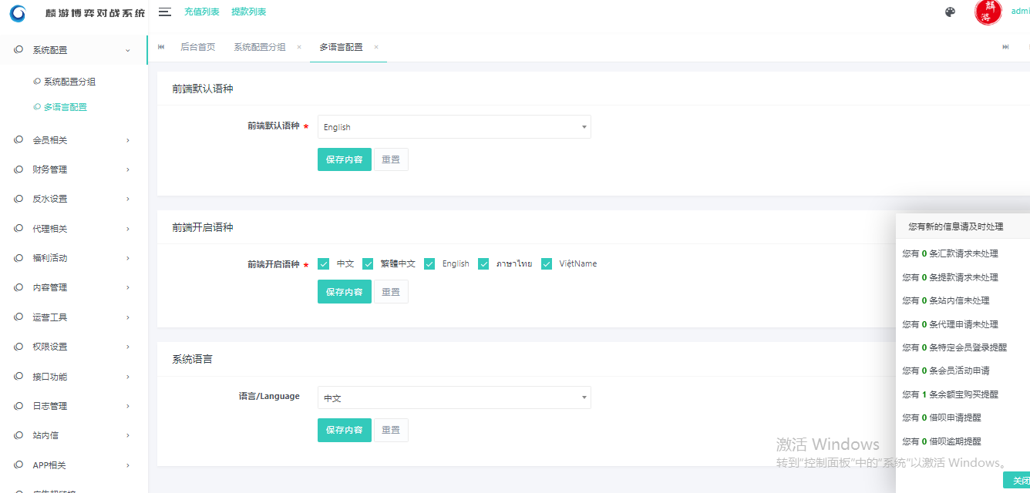The image size is (1030, 493).
Task: Click the admin avatar picture
Action: pyautogui.click(x=988, y=12)
